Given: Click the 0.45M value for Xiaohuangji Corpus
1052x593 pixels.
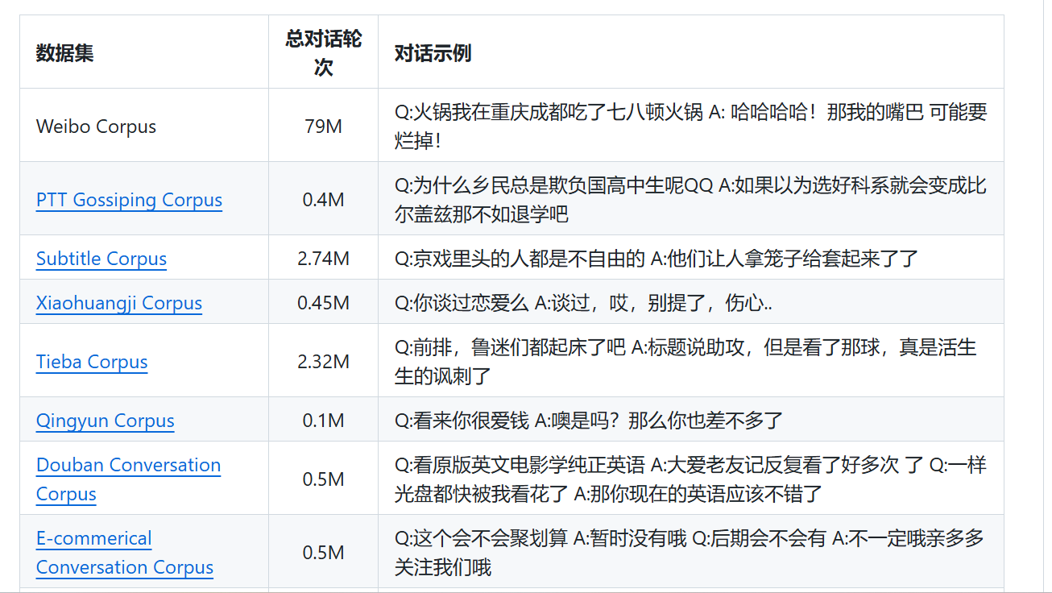Looking at the screenshot, I should click(322, 303).
